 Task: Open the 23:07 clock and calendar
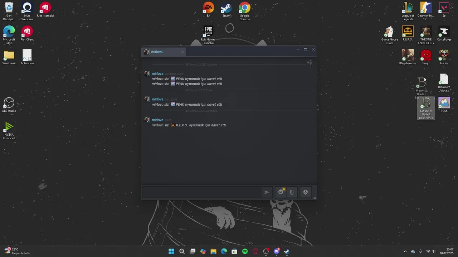click(x=447, y=251)
